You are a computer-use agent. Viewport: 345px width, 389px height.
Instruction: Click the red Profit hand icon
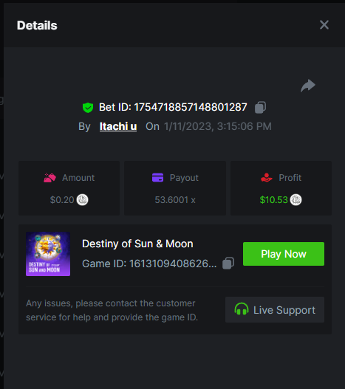pos(267,178)
